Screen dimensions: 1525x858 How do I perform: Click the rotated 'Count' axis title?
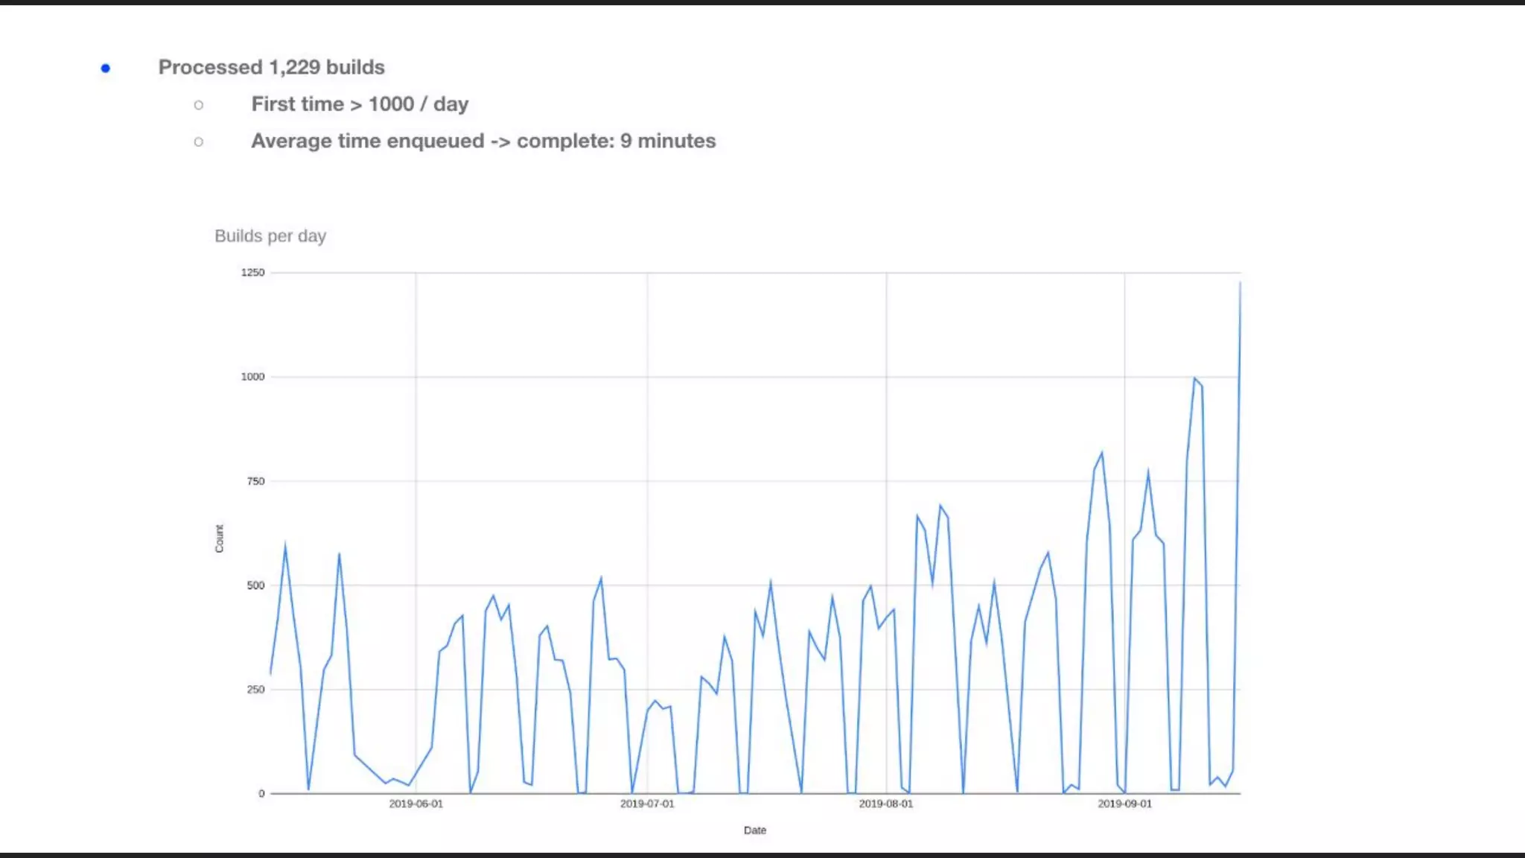point(219,538)
